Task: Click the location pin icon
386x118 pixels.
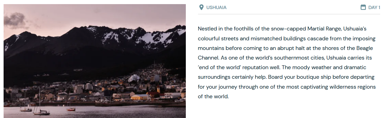Action: [x=201, y=7]
